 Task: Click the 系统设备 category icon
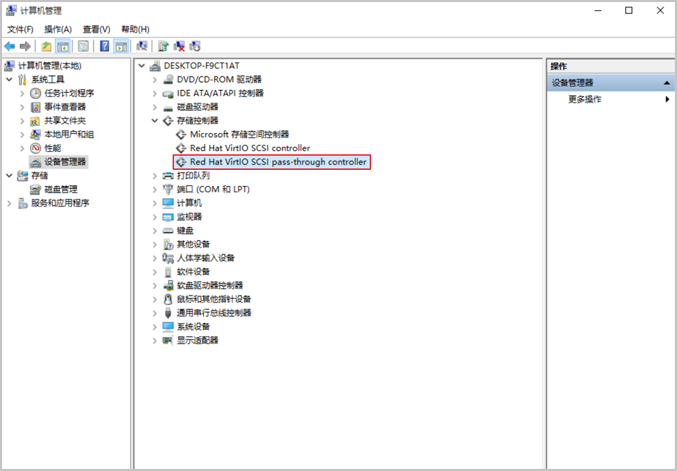point(167,326)
